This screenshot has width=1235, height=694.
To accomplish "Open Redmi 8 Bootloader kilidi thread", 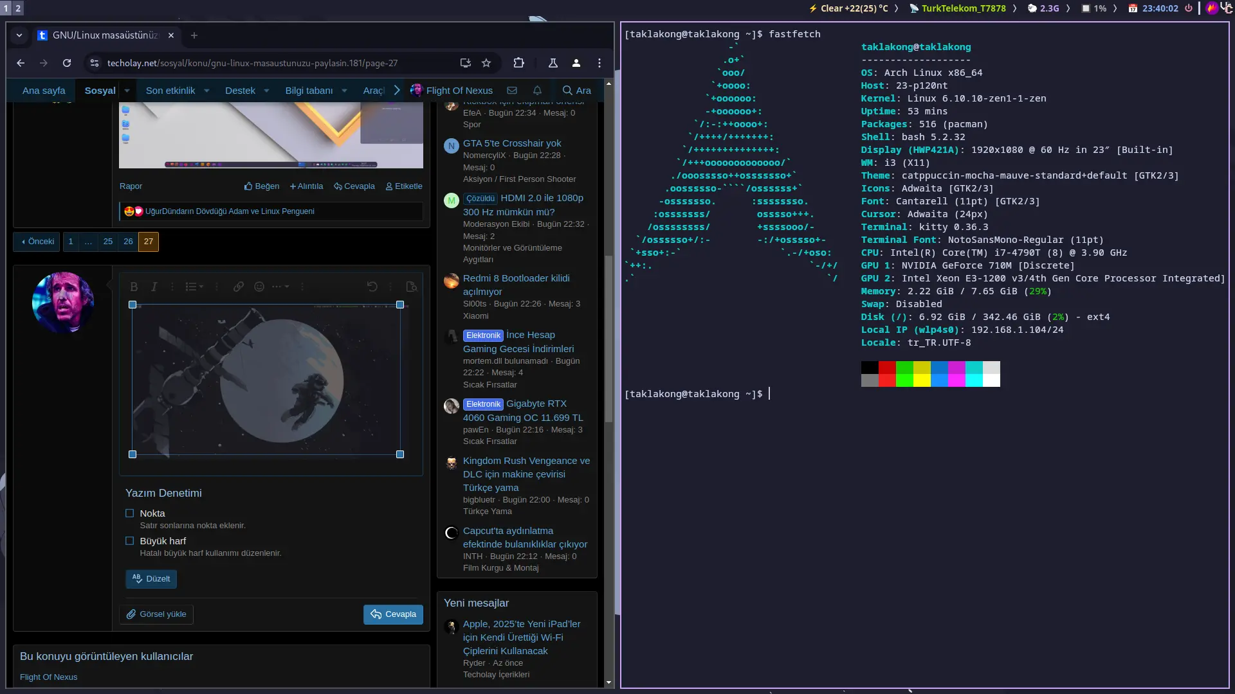I will 517,285.
